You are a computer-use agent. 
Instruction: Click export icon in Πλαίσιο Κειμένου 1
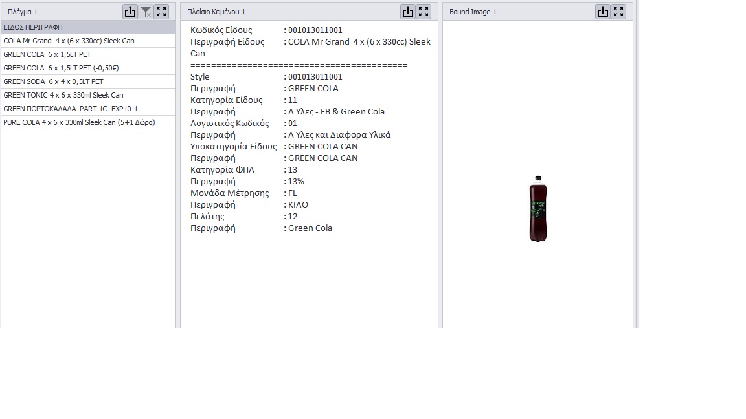pos(408,12)
